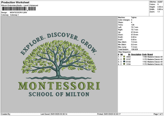164x116 pixels.
Task: Click the dark teal swatch beside 10140
Action: point(124,62)
